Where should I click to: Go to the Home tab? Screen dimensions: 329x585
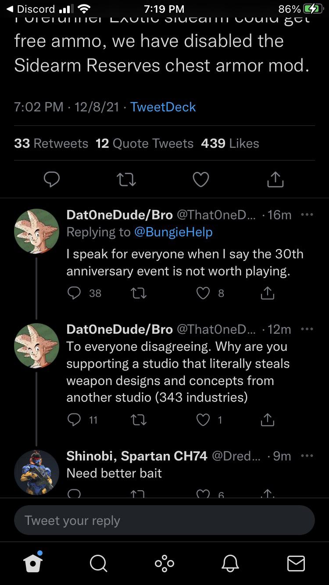click(x=33, y=563)
